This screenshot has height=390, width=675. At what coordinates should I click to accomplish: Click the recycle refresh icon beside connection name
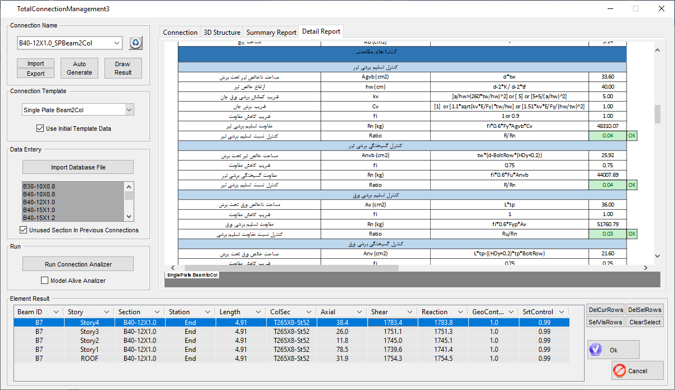tap(136, 43)
